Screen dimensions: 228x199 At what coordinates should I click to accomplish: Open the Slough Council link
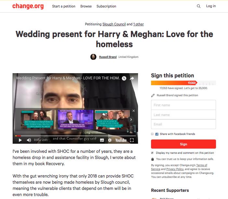point(114,24)
